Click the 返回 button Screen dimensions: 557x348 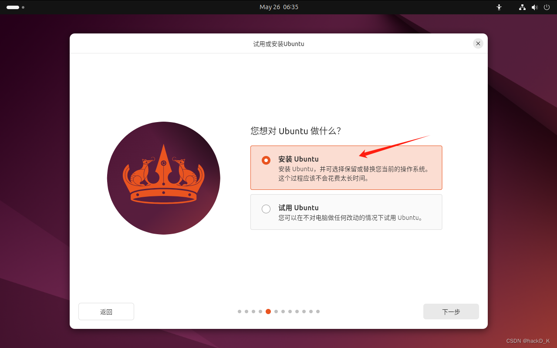point(106,312)
